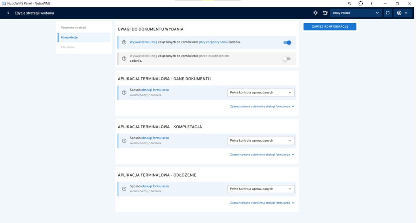Screen dimensions: 416x223
Task: Click help icon for Dane dokumentu form handling
Action: point(124,93)
